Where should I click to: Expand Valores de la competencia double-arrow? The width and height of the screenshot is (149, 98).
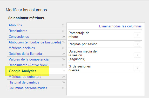(64, 59)
